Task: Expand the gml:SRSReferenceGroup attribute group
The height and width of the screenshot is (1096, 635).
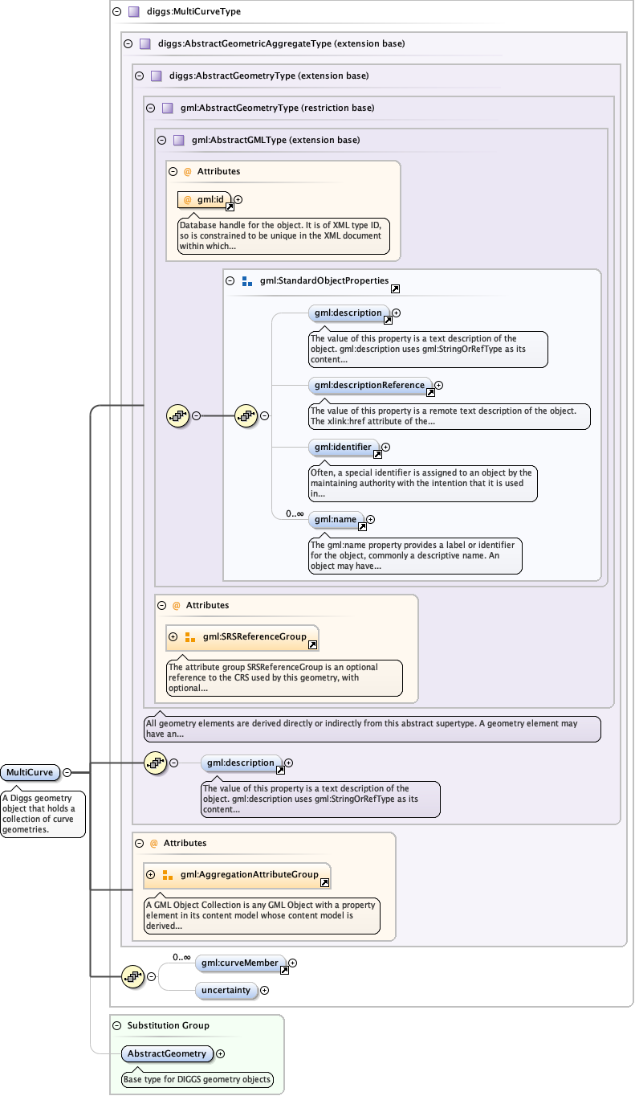Action: 173,636
